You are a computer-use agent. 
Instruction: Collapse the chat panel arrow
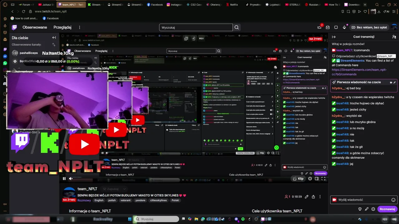click(x=334, y=37)
